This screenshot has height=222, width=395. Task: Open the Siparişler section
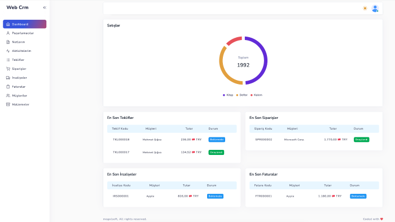(x=25, y=69)
